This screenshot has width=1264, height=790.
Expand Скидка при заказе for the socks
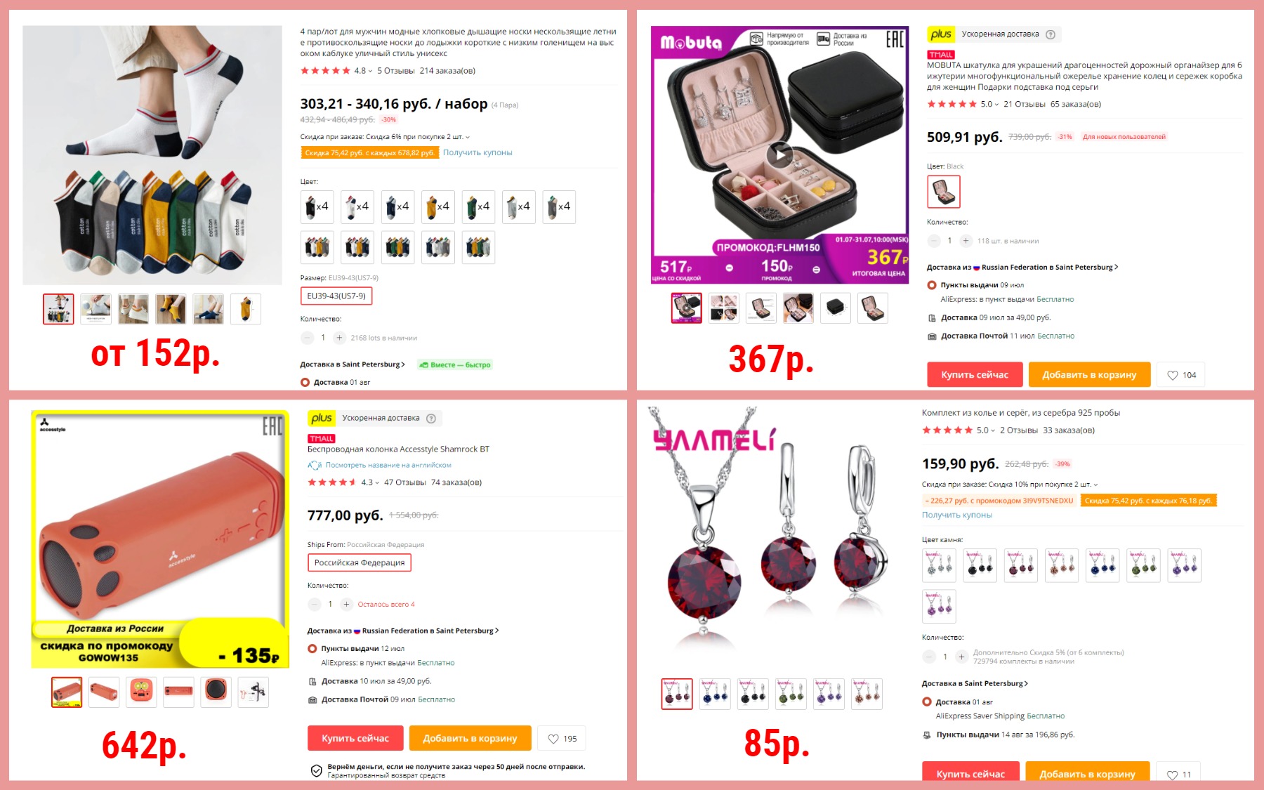[385, 137]
